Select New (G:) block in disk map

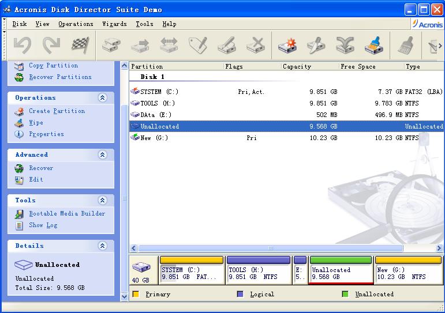pos(408,270)
